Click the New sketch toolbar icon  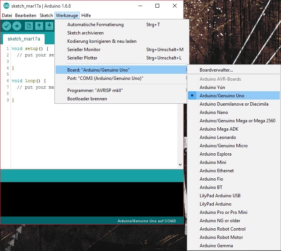[x=29, y=26]
